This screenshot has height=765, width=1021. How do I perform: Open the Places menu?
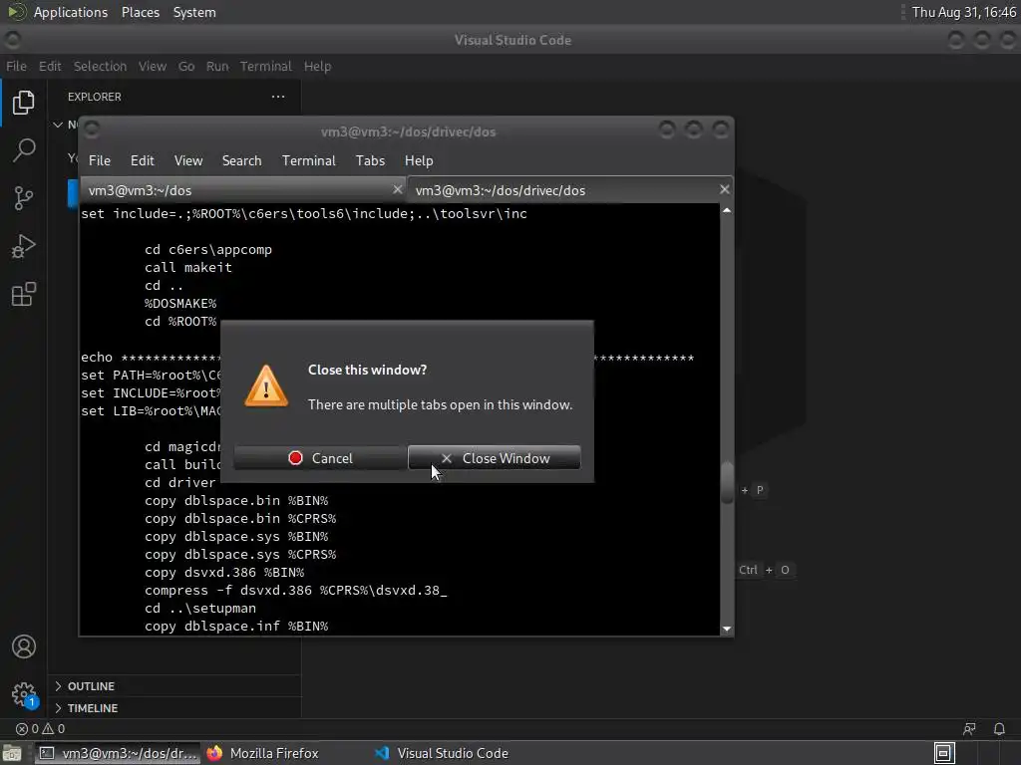point(141,12)
